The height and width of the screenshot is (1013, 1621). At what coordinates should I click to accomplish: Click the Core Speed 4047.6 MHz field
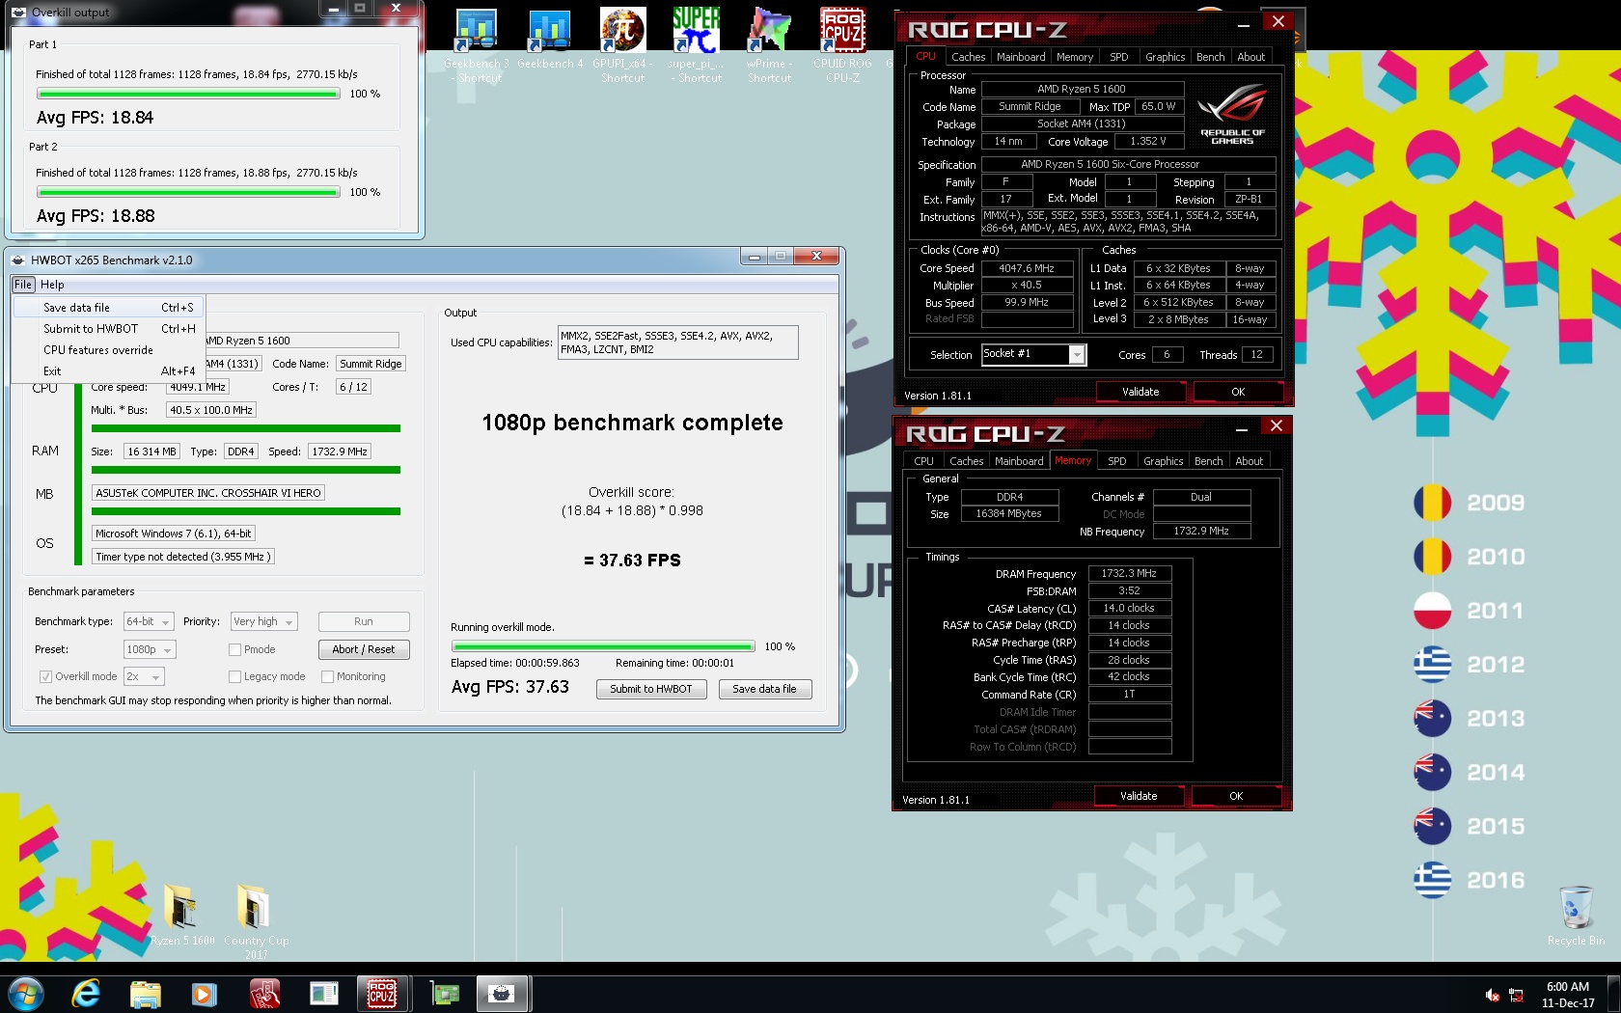pos(1027,268)
